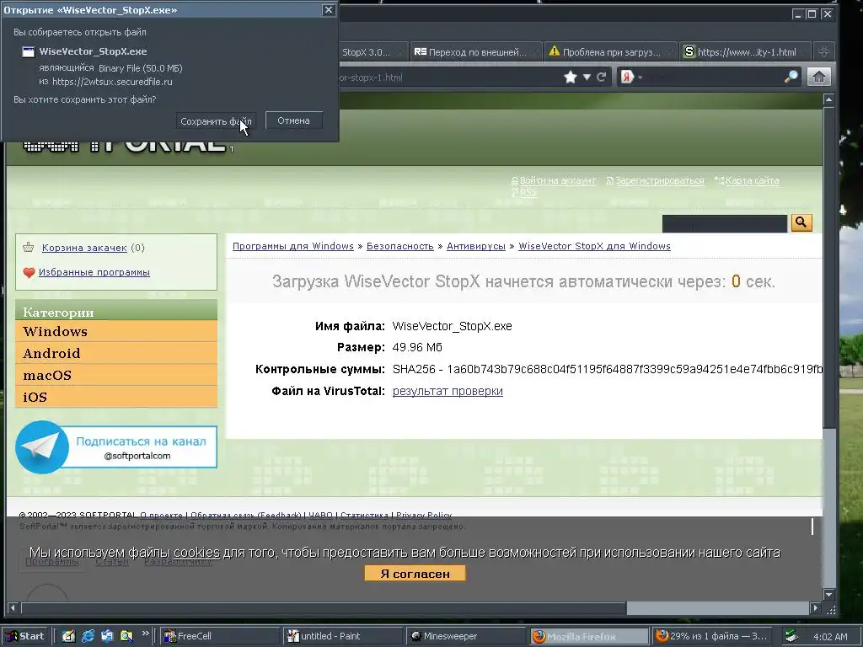Open the 29% из 1 файла downloads window
Screen dimensions: 863x647
click(712, 636)
